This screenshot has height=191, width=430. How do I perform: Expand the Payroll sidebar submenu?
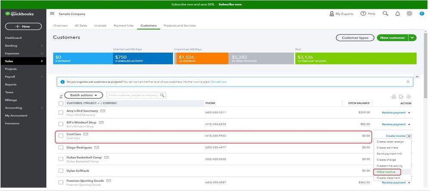42,77
